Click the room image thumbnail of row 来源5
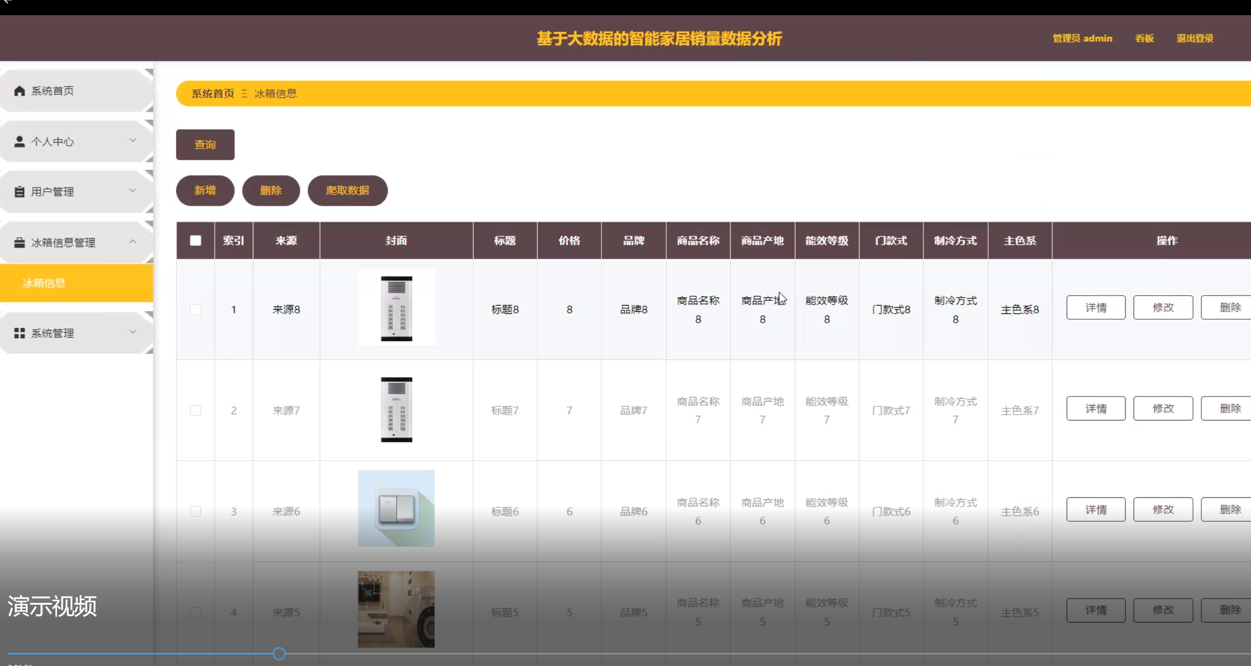 point(396,609)
